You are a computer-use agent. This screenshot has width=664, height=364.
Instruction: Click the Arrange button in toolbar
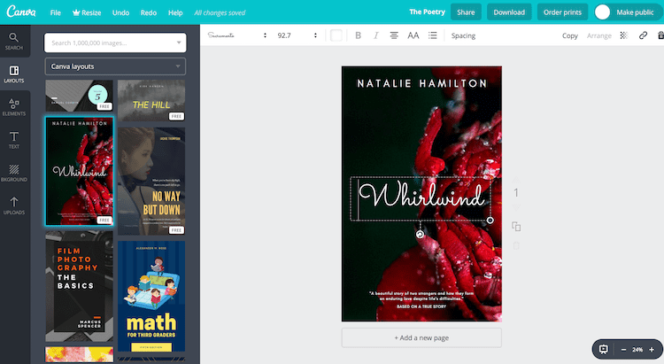(599, 35)
